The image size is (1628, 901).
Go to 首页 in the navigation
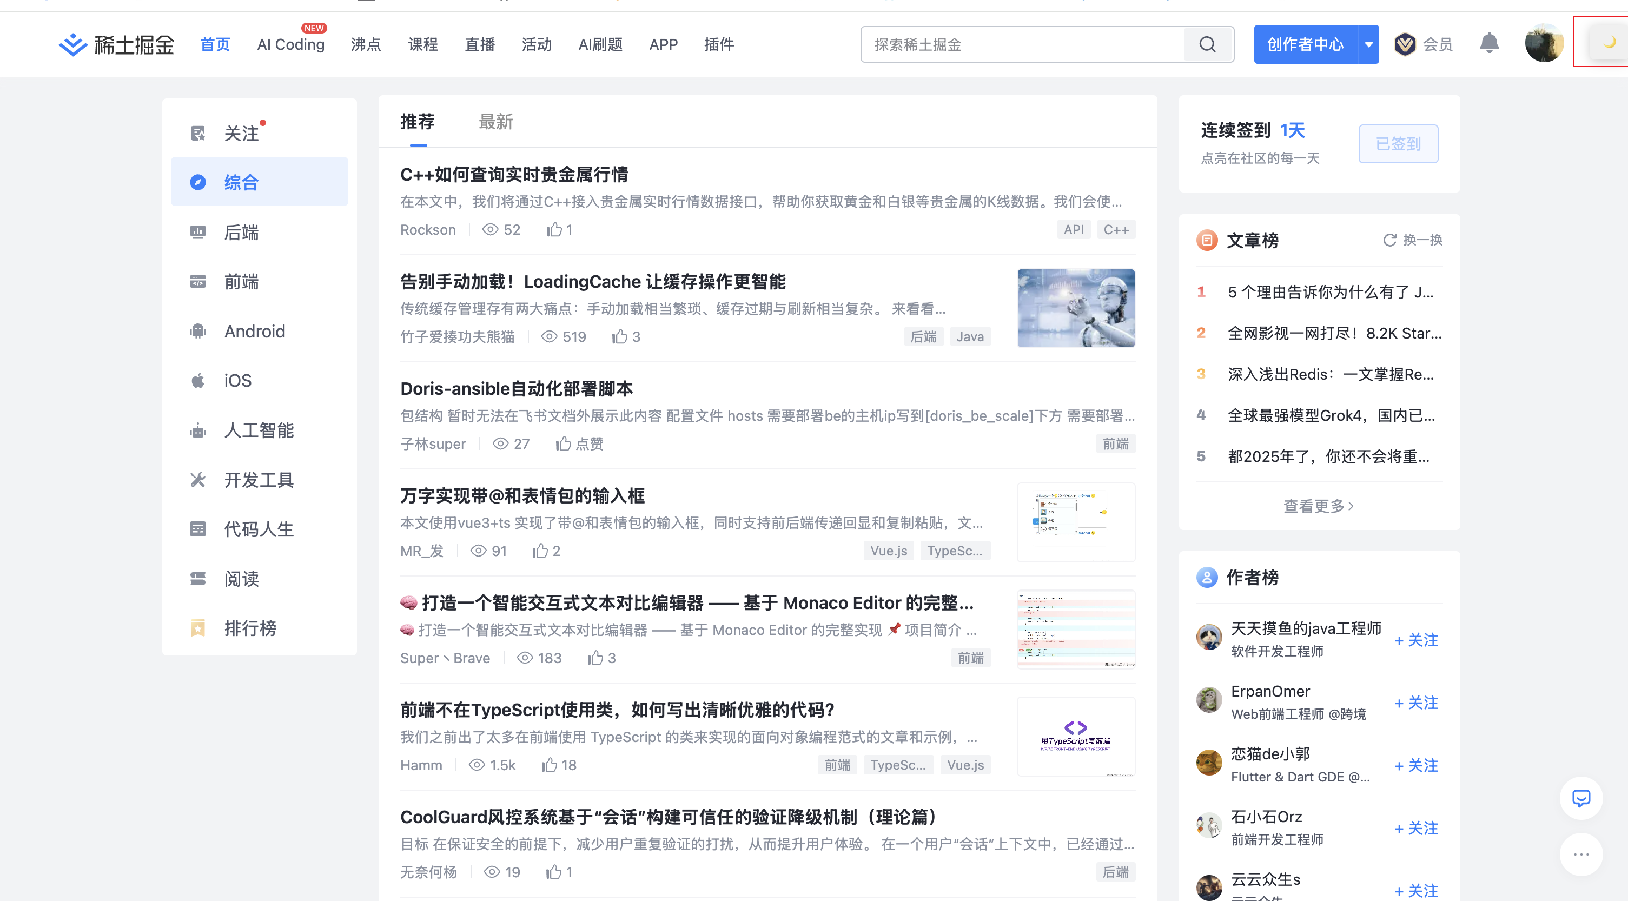[x=215, y=45]
